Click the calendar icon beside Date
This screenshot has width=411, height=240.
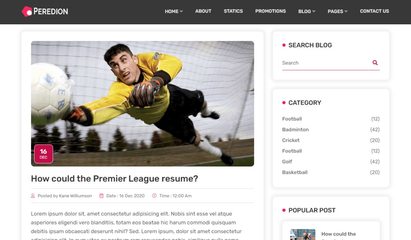tap(101, 196)
